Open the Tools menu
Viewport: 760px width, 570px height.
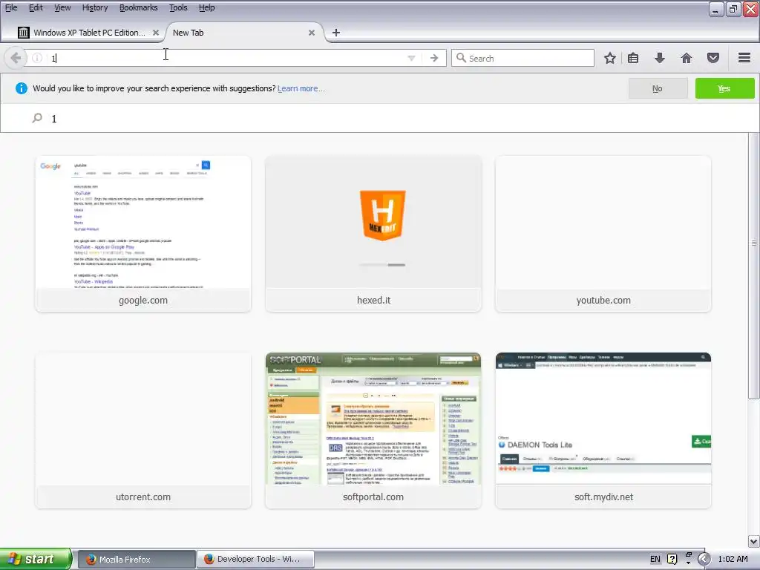pyautogui.click(x=178, y=7)
